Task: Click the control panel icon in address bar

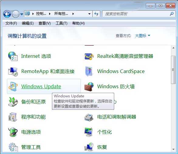Action: tap(27, 14)
